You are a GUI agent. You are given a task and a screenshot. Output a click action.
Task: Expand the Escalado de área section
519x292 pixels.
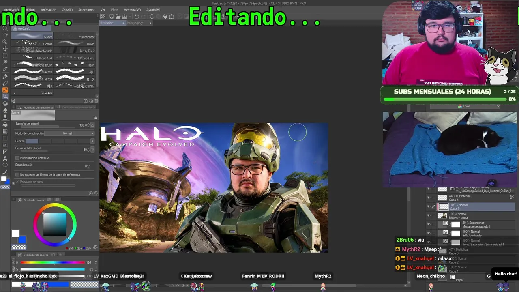(x=13, y=183)
